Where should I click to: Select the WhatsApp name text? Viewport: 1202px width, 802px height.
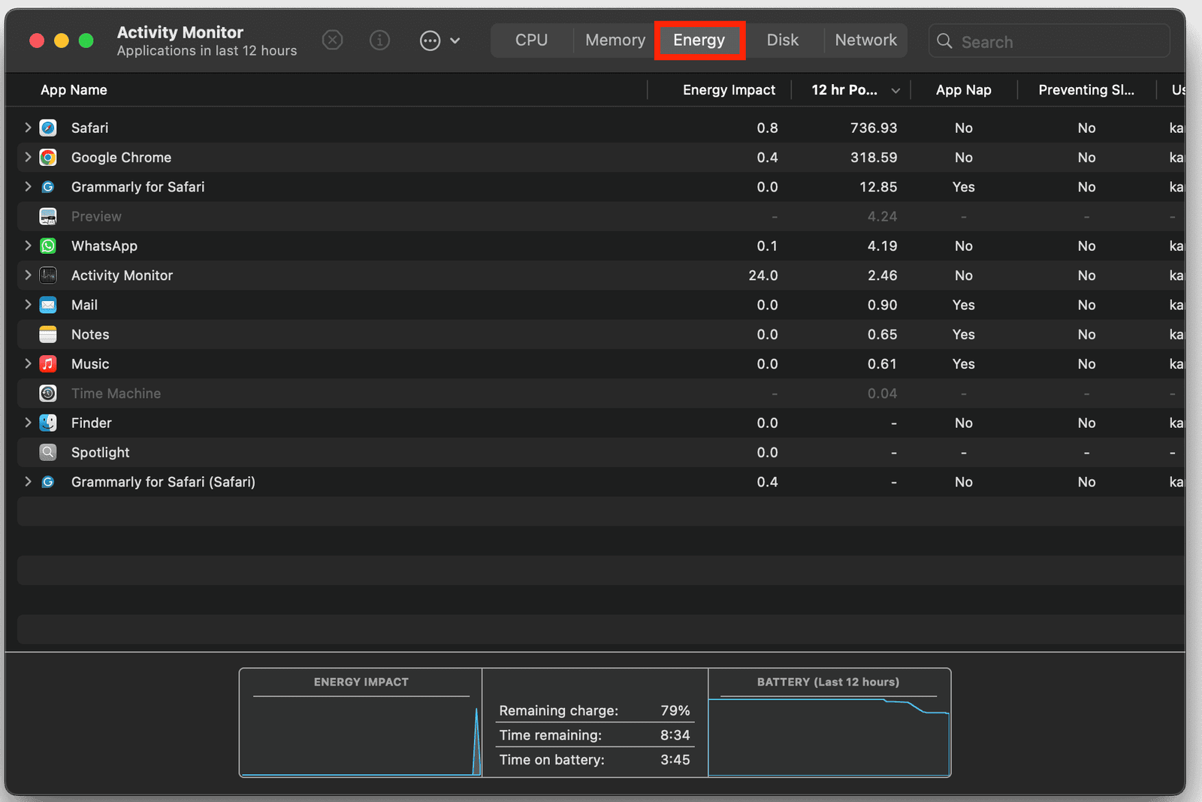(104, 246)
